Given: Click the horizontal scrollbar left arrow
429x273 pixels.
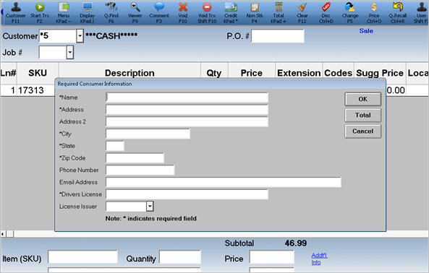Looking at the screenshot, I should (3, 234).
